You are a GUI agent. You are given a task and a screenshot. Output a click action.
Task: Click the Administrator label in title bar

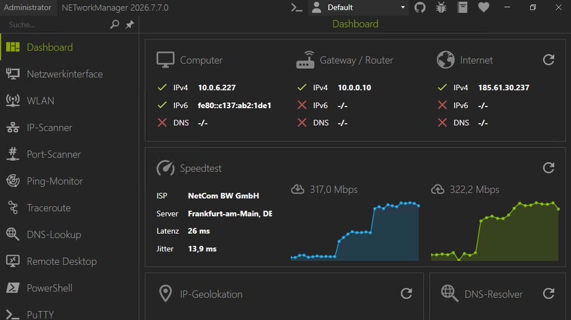[x=27, y=7]
